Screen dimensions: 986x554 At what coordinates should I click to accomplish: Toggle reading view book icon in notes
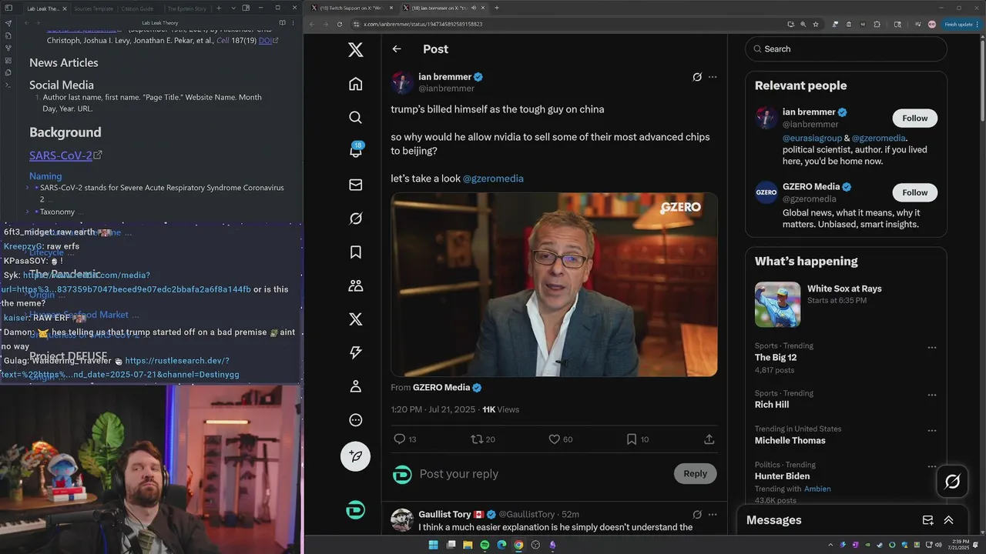(x=282, y=23)
